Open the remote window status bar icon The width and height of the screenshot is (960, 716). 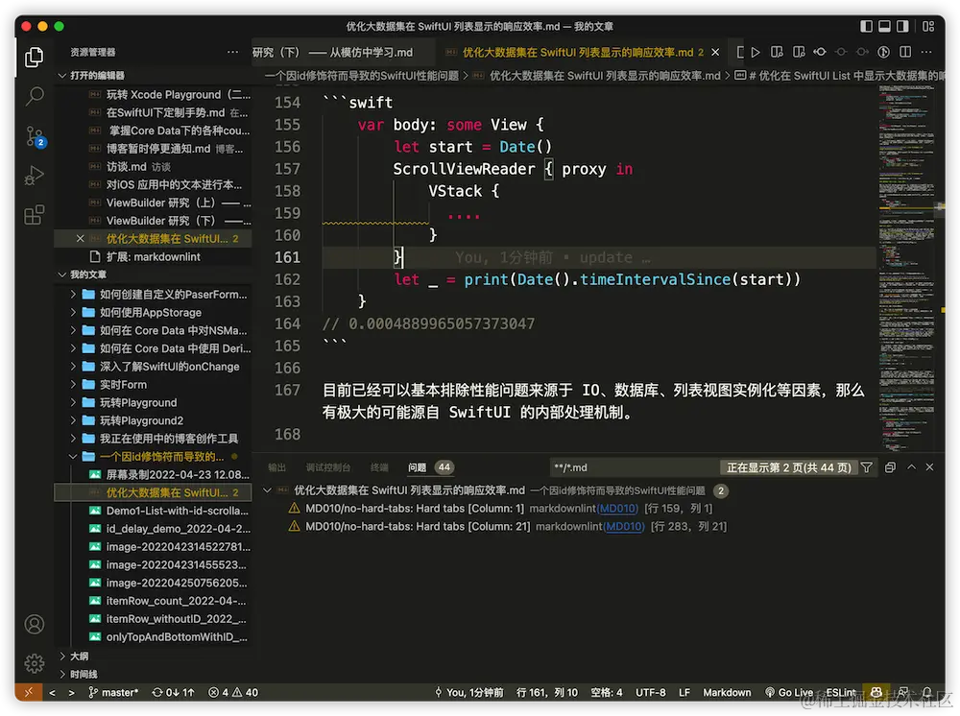(28, 692)
